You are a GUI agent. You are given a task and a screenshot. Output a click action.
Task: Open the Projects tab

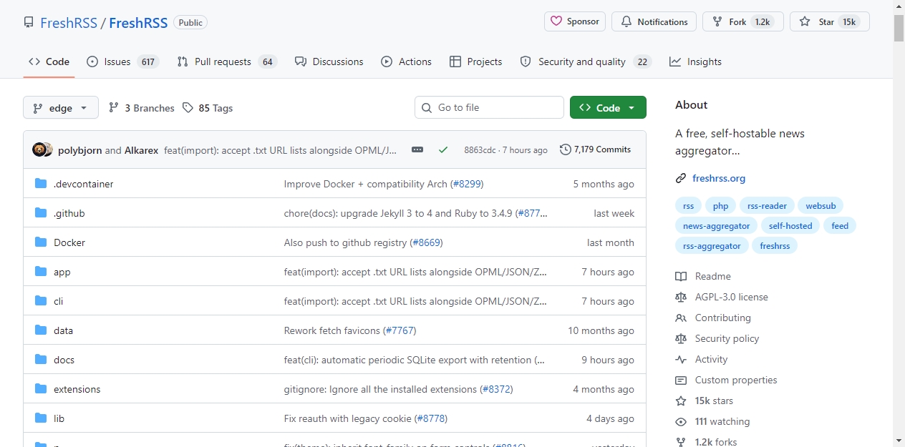click(476, 62)
